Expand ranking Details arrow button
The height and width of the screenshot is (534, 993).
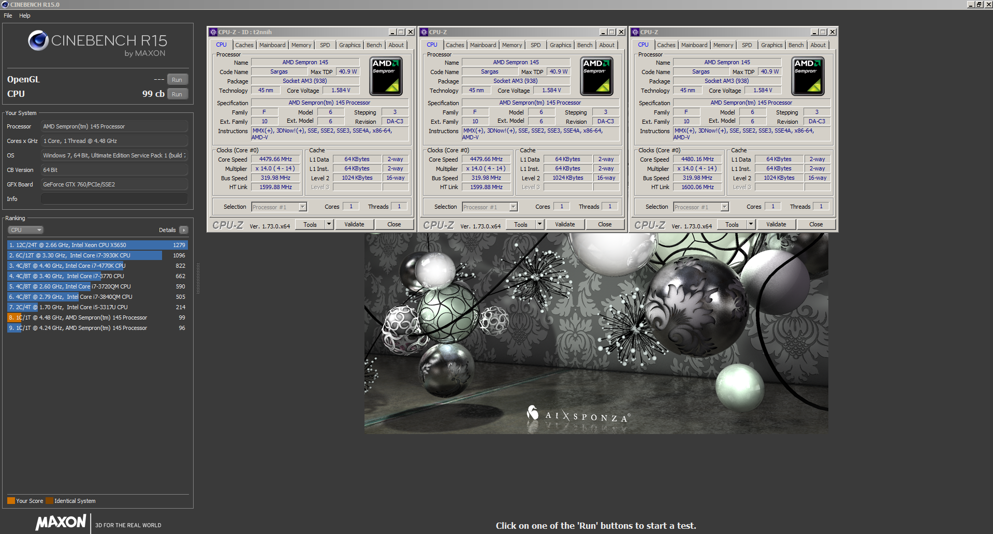184,230
